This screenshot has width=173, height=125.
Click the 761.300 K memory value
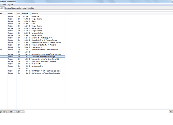(x=26, y=16)
